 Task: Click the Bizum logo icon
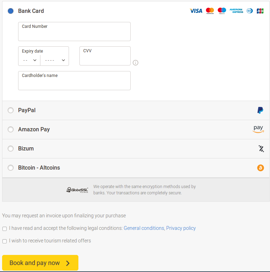[x=261, y=149]
